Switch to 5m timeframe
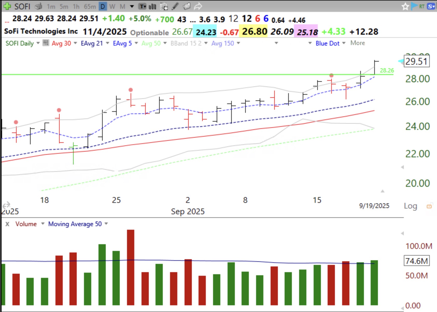The image size is (437, 312). coord(64,6)
